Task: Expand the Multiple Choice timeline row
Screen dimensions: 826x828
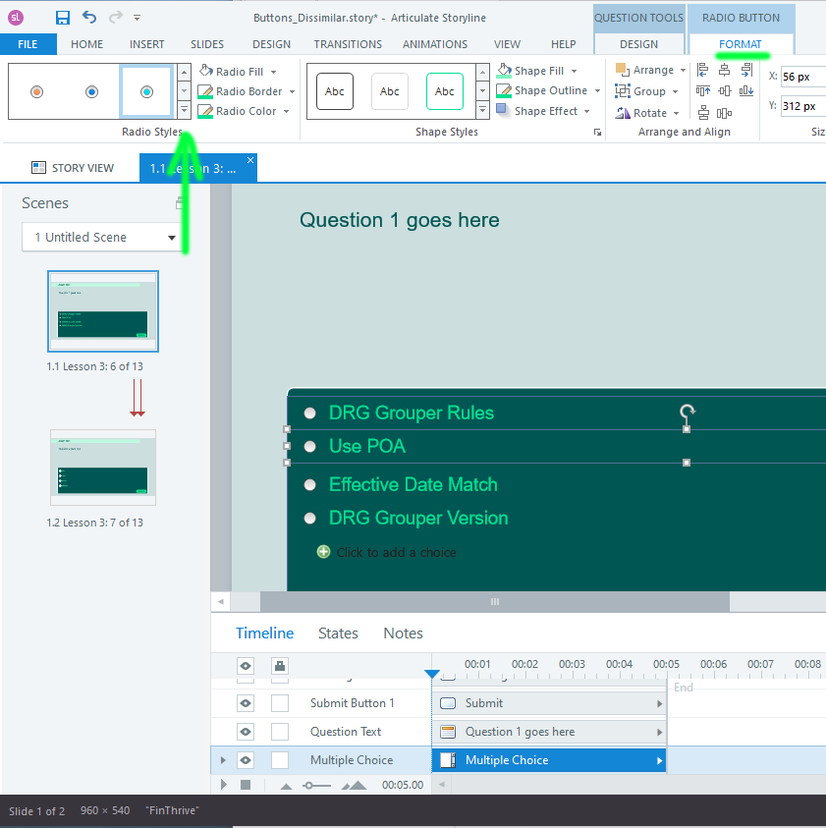Action: (x=223, y=760)
